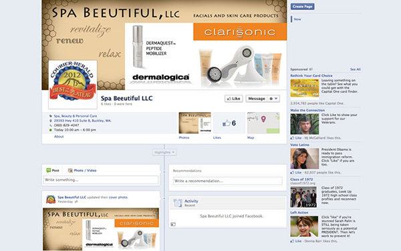Click the Activity heading link
This screenshot has height=251, width=401.
pyautogui.click(x=191, y=201)
